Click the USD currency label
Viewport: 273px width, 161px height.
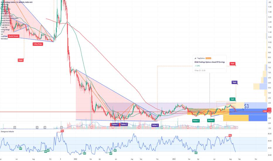point(270,2)
